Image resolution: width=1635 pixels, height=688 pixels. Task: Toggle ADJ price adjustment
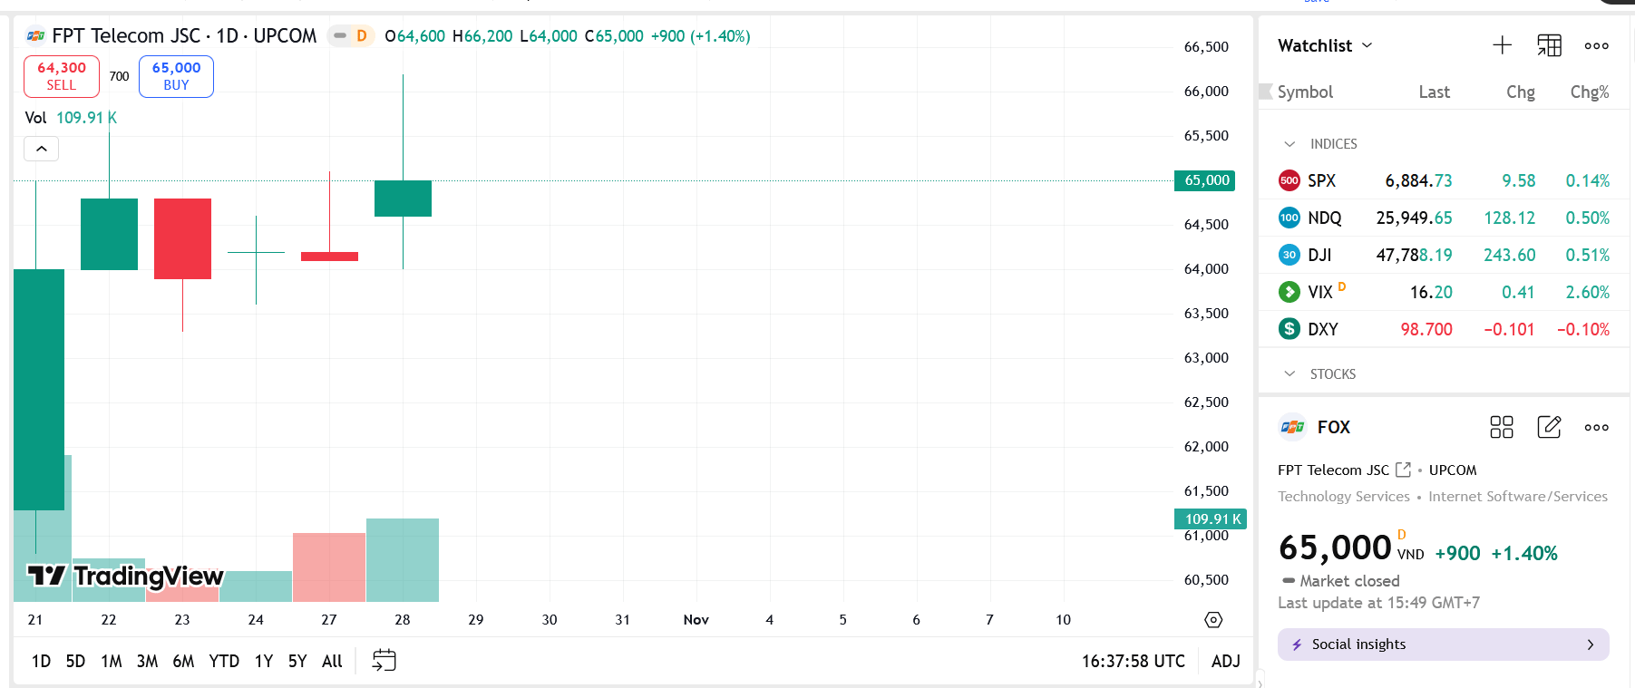click(x=1225, y=661)
